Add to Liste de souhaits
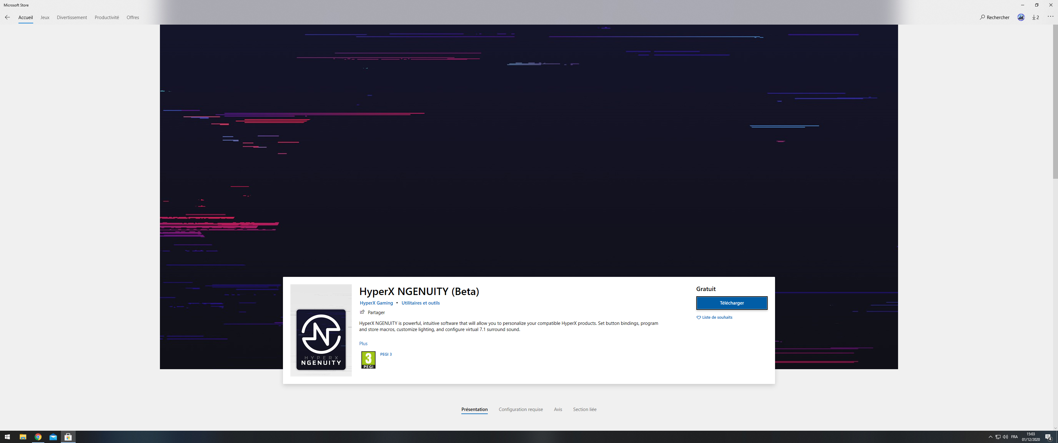 [x=714, y=317]
